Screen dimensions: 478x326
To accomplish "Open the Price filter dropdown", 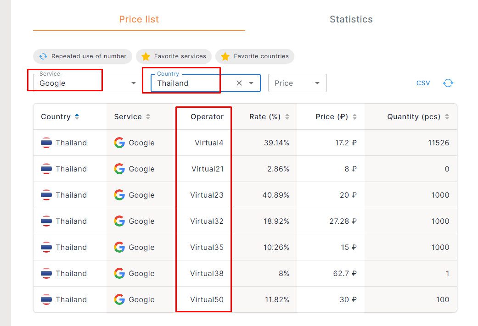I will click(x=298, y=83).
